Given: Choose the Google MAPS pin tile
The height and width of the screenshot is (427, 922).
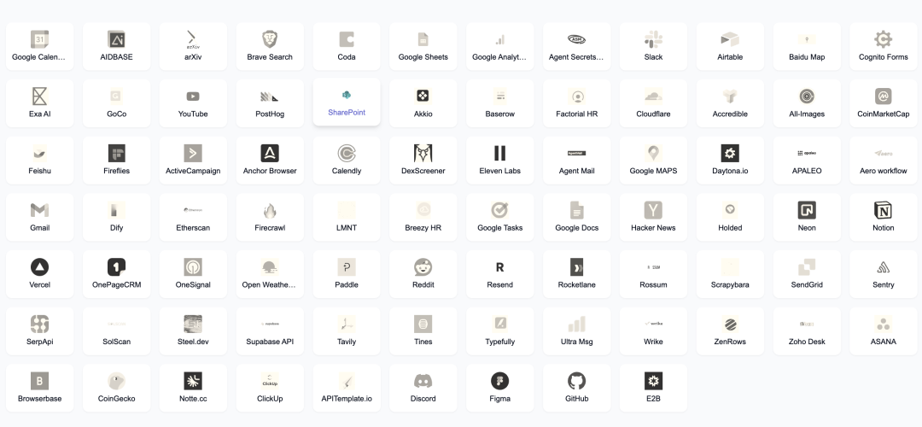Looking at the screenshot, I should coord(653,161).
